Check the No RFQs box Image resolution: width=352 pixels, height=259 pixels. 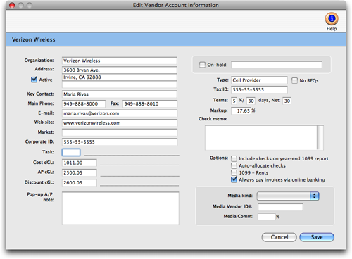pyautogui.click(x=294, y=80)
